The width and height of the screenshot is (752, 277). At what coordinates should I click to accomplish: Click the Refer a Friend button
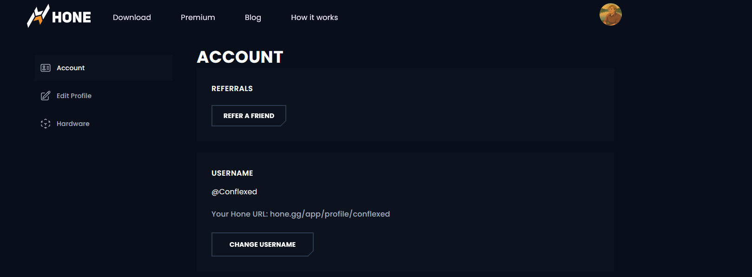(249, 116)
